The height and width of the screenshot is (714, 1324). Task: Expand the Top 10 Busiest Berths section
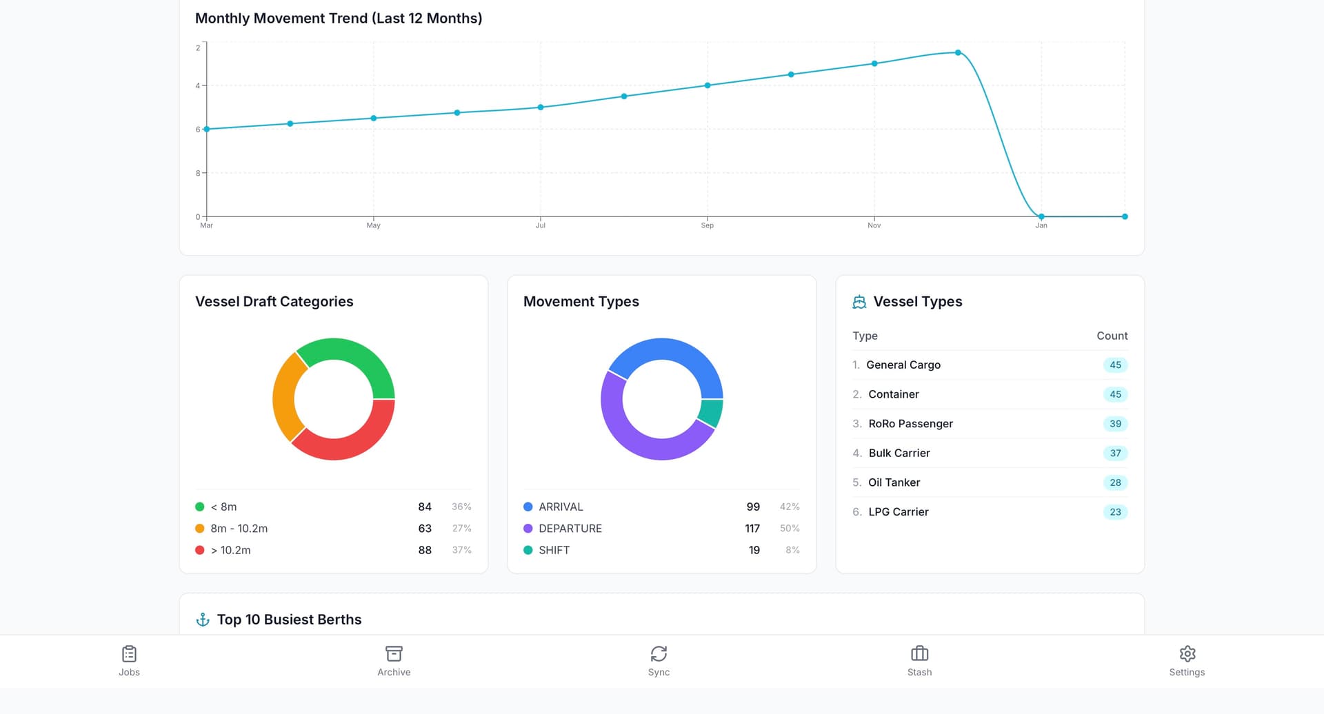(289, 619)
